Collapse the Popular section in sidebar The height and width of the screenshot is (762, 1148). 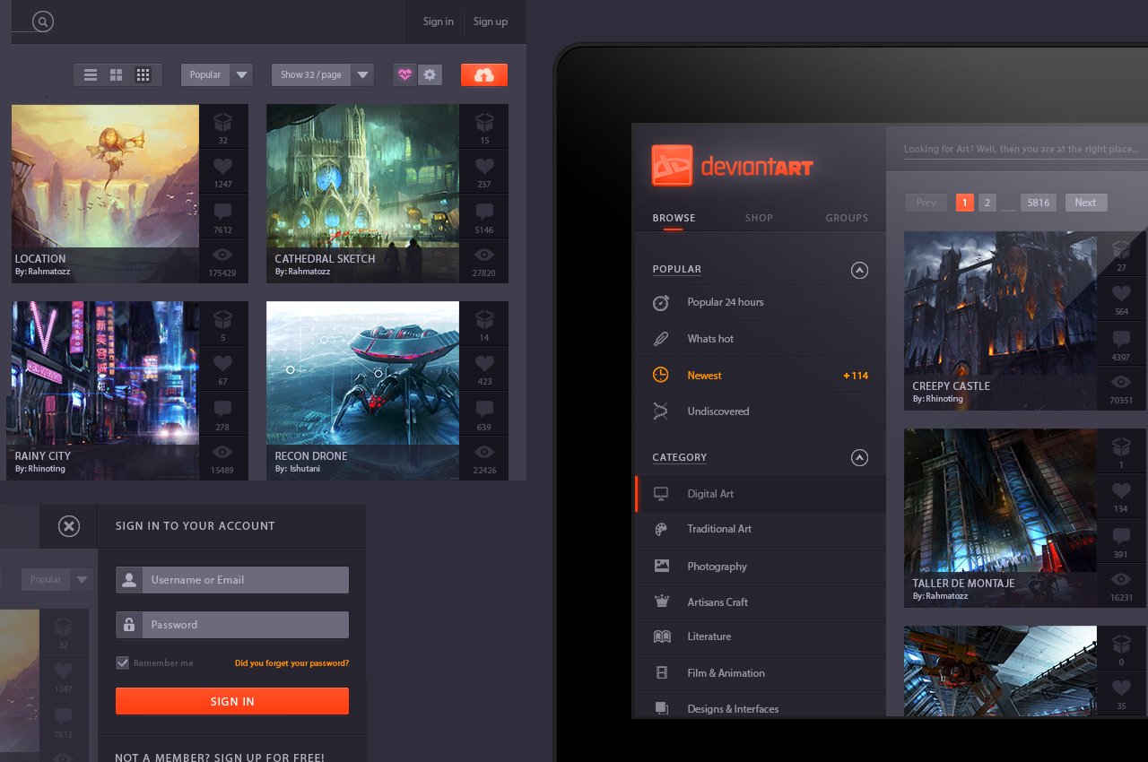click(859, 270)
